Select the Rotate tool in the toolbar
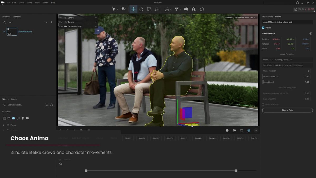The width and height of the screenshot is (316, 178). [x=141, y=9]
